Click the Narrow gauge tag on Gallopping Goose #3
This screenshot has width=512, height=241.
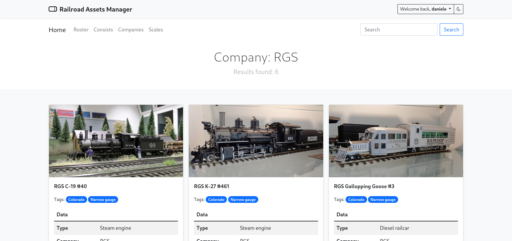[x=383, y=200]
